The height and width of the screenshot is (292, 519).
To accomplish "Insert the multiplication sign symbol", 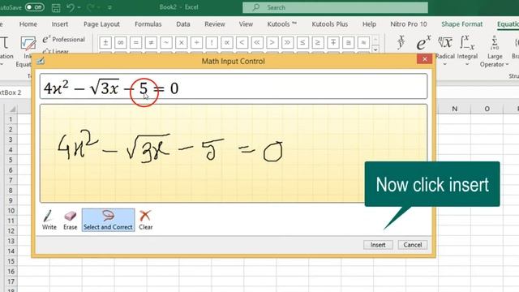I will pos(182,42).
